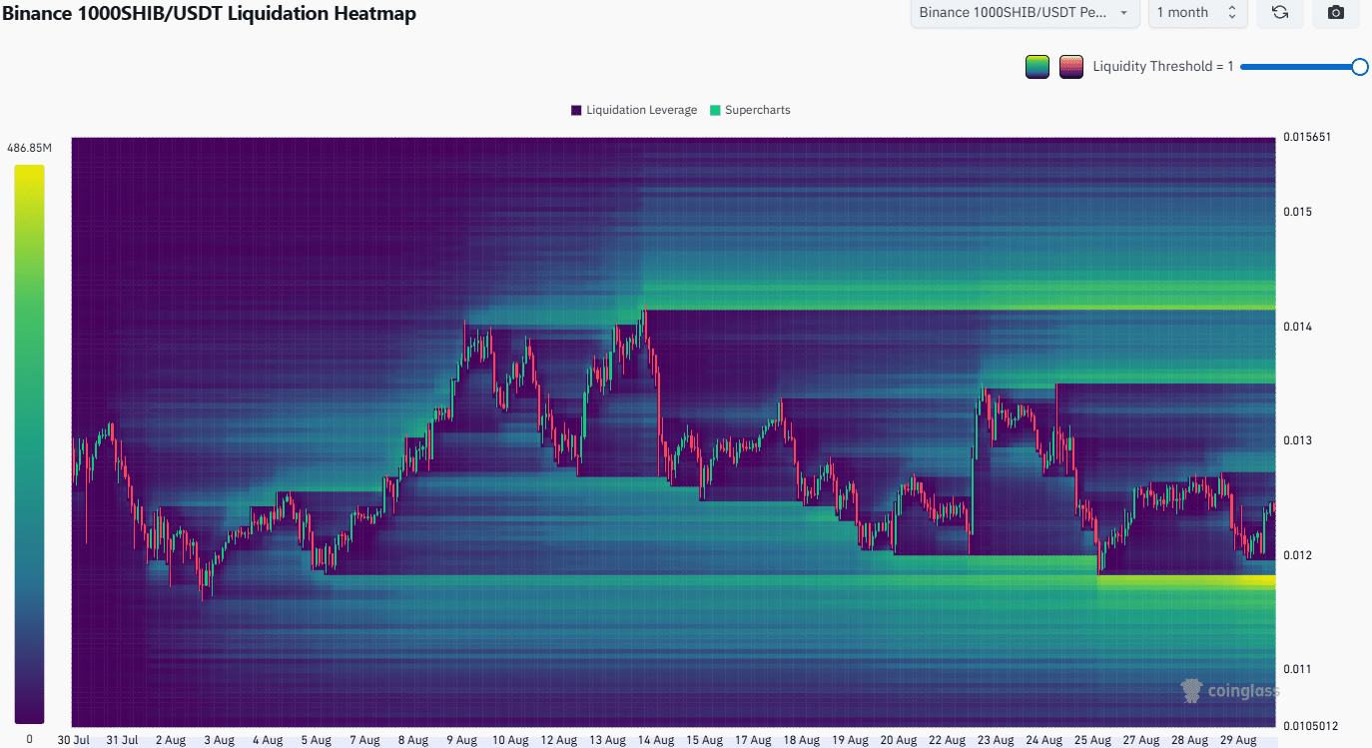Viewport: 1372px width, 748px height.
Task: Click the coinglass watermark logo
Action: point(1229,690)
